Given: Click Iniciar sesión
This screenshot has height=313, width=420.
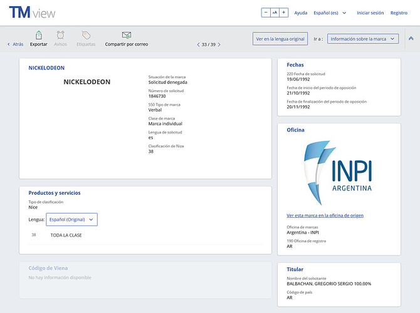Looking at the screenshot, I should [370, 13].
